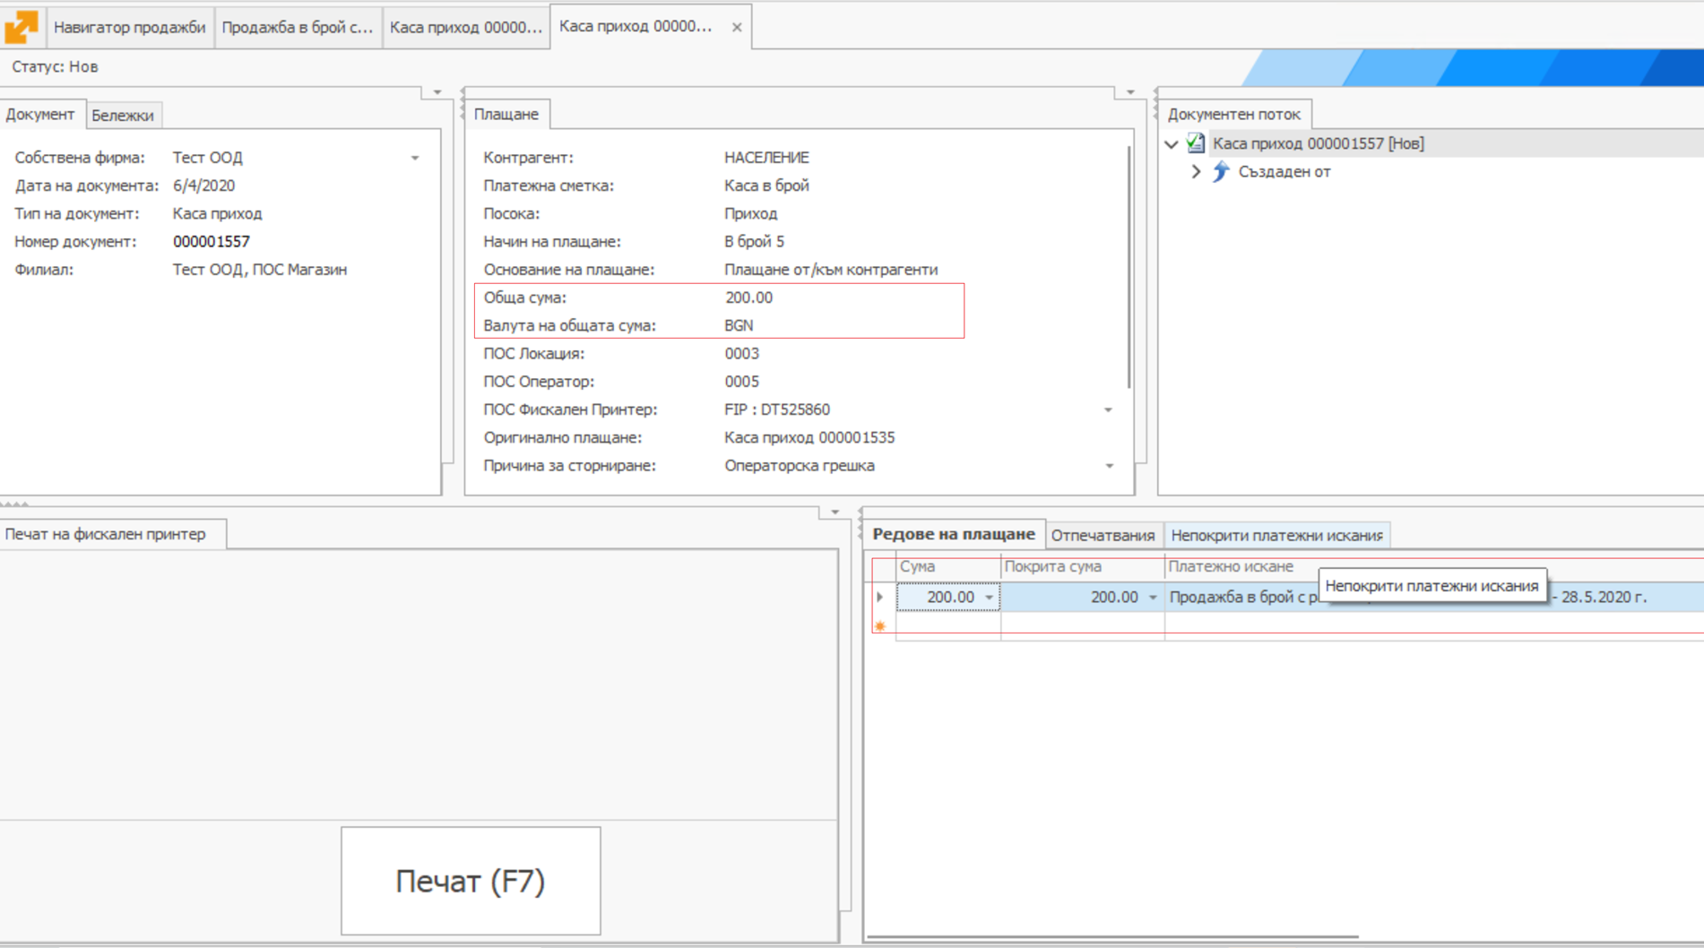
Task: Open the fiscal printer panel options arrow
Action: tap(835, 512)
